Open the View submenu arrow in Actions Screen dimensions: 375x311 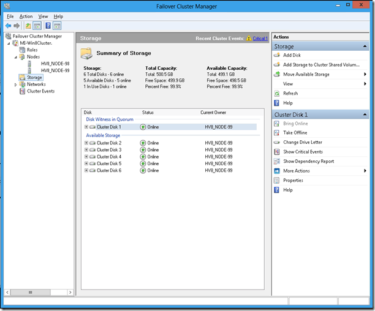tap(365, 84)
